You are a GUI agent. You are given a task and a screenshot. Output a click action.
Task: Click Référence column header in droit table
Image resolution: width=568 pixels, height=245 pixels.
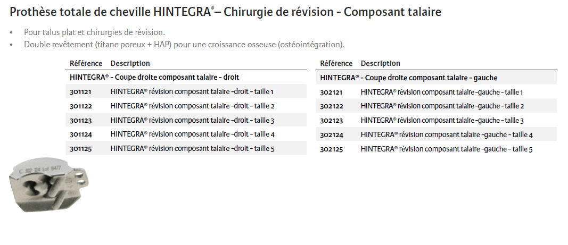coord(86,64)
